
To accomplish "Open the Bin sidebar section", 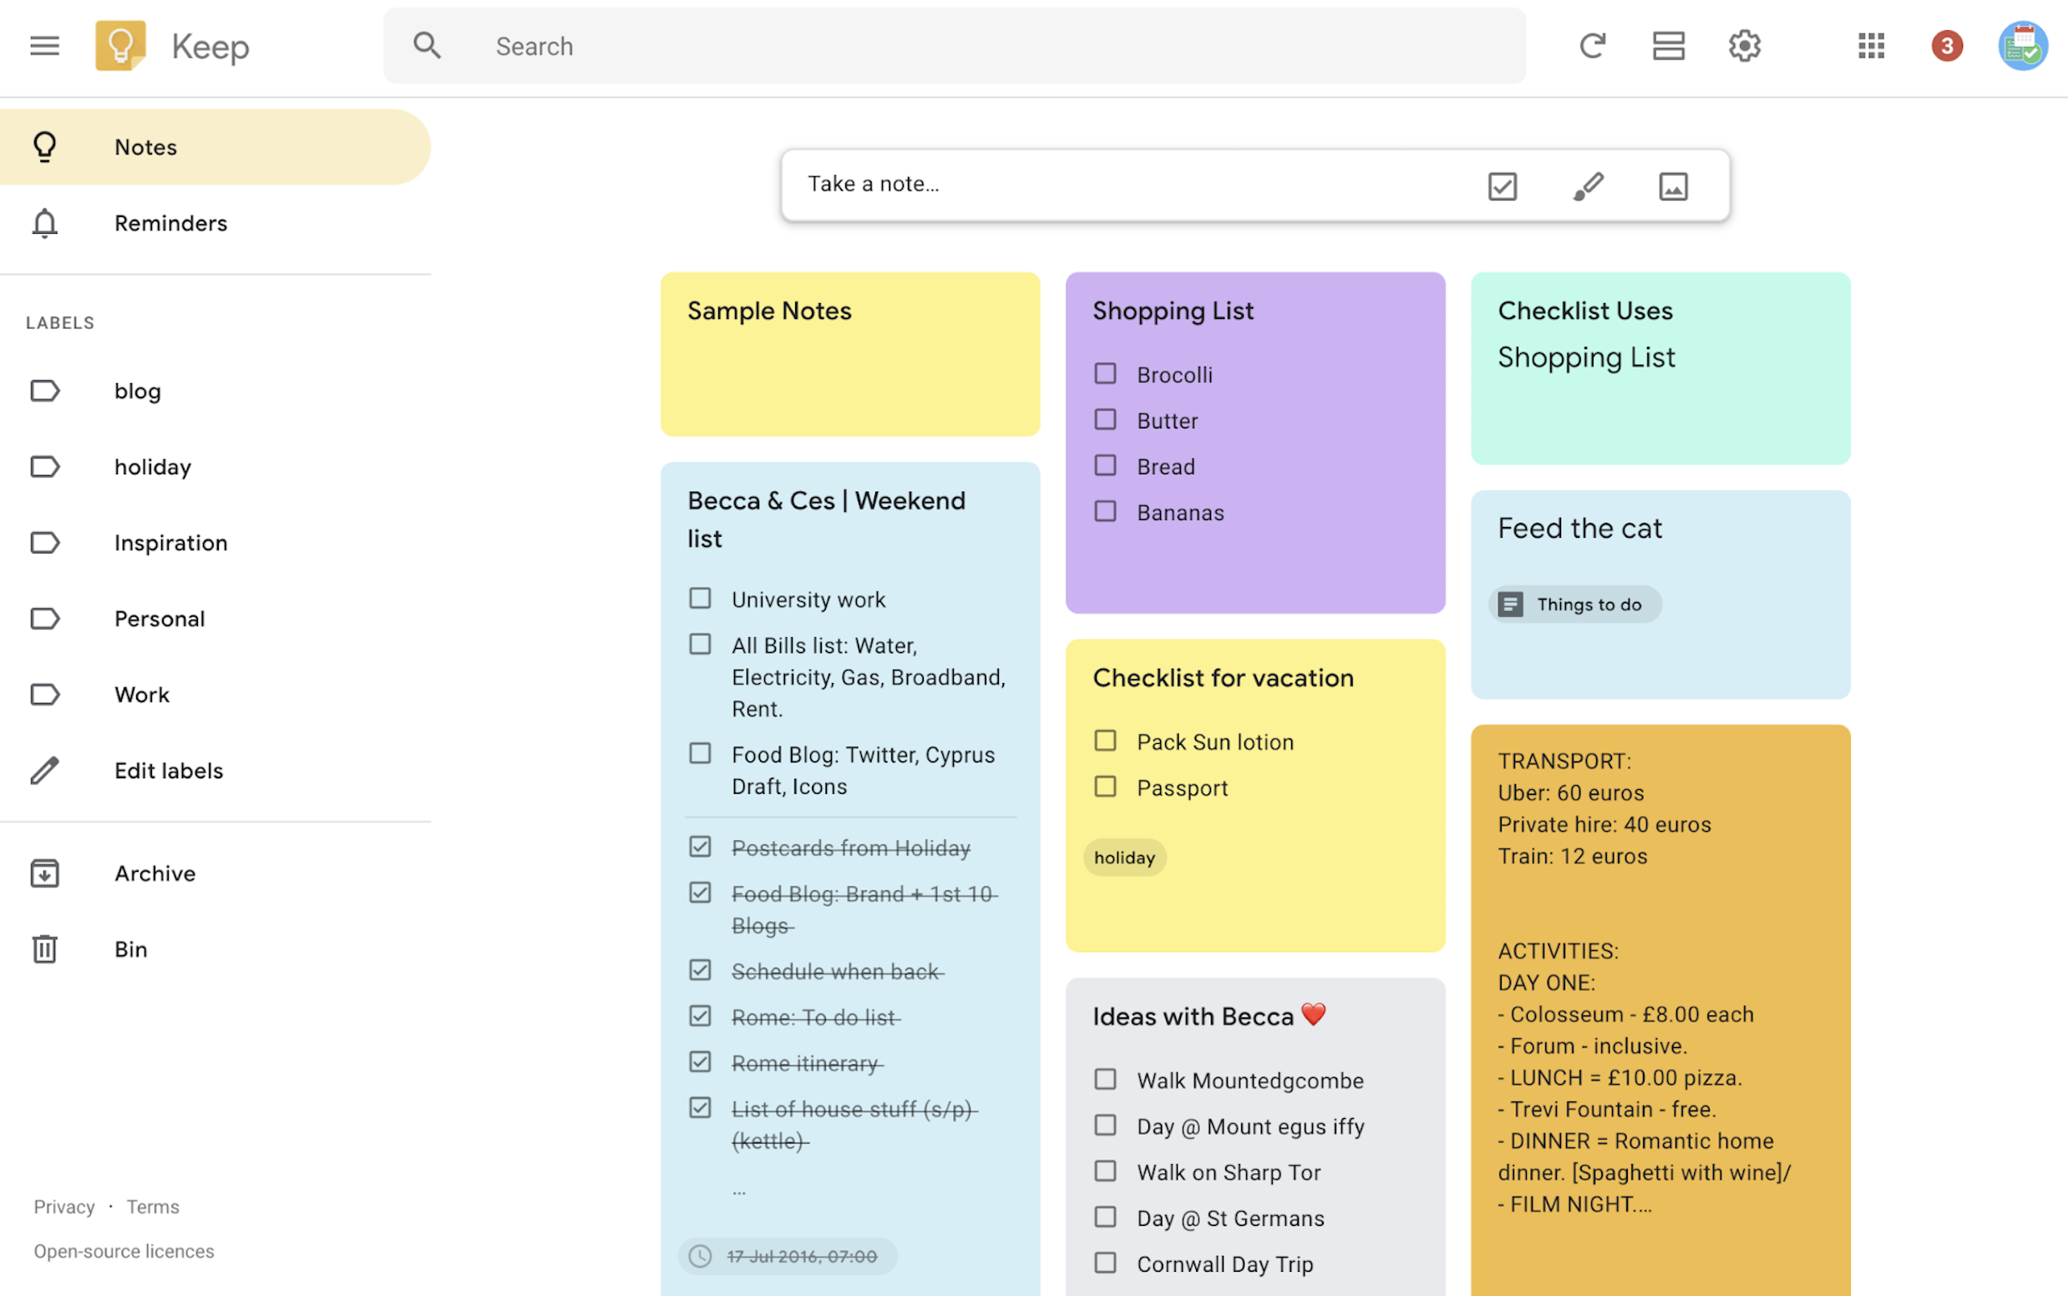I will click(x=133, y=948).
